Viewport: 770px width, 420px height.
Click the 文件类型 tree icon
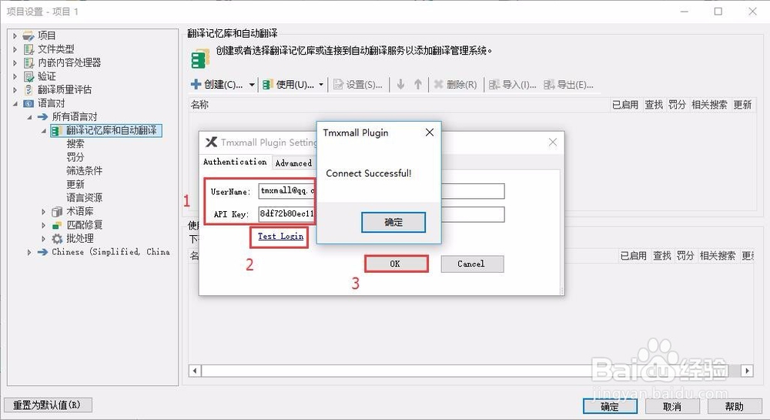28,49
